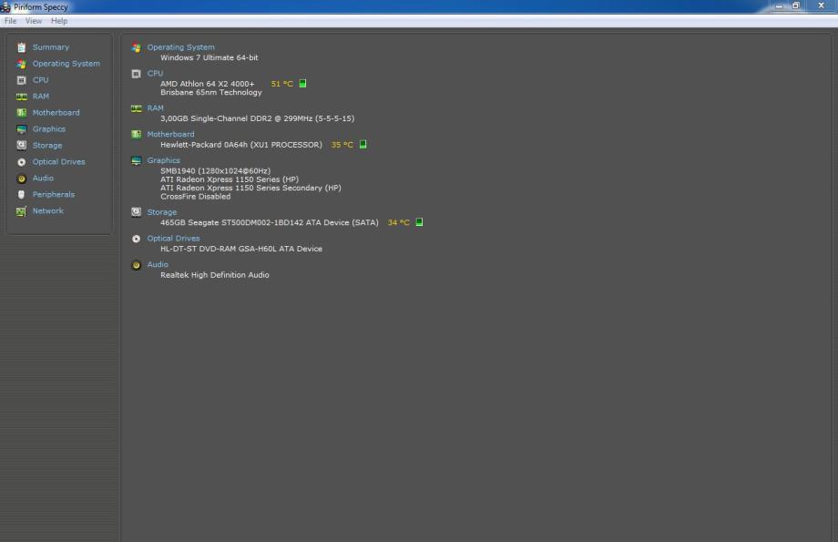Click the Audio speaker icon in sidebar

tap(21, 179)
